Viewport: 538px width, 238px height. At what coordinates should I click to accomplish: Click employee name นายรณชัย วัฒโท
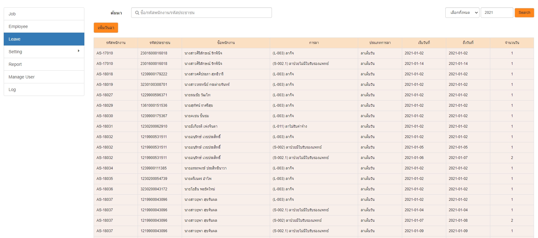point(197,95)
